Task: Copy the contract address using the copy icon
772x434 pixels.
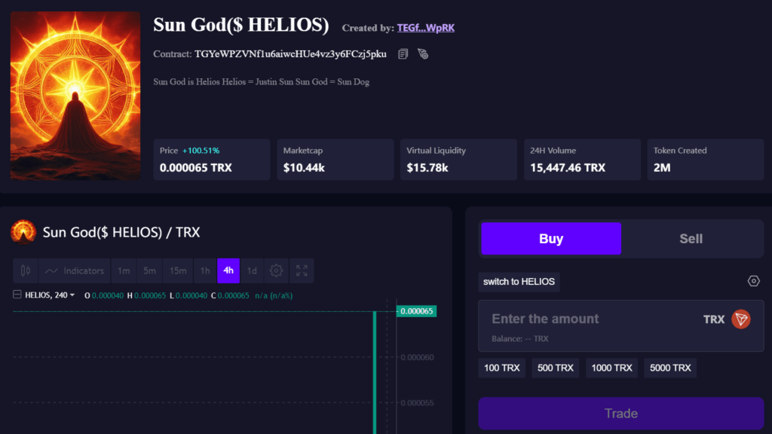Action: (404, 53)
